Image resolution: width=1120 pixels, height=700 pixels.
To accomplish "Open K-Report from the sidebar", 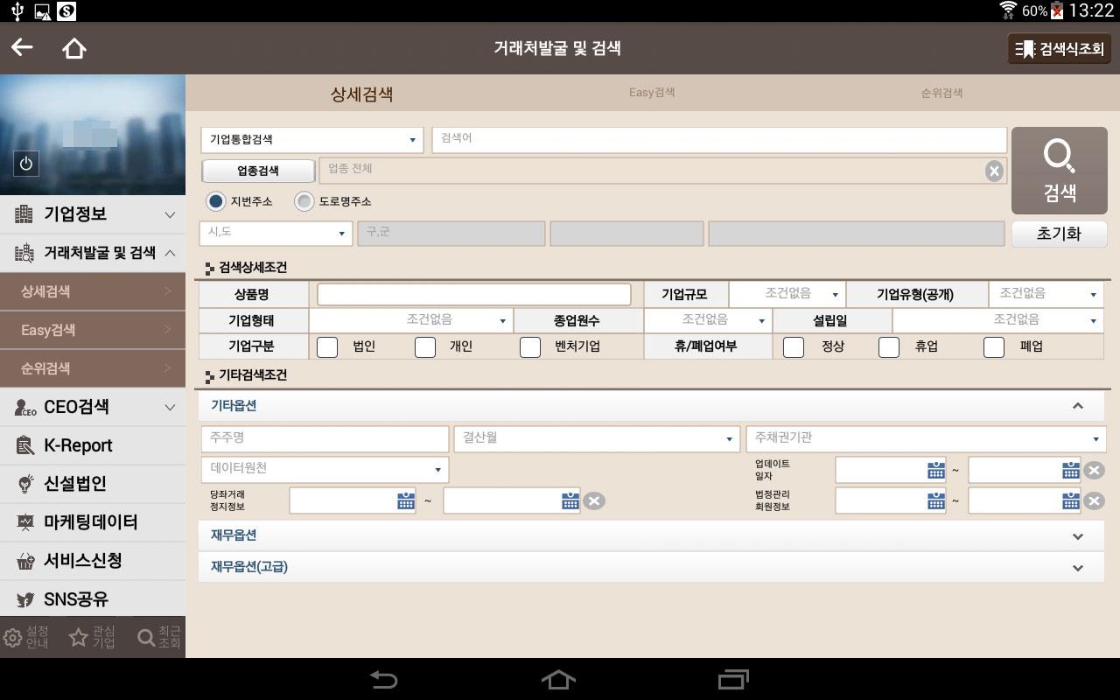I will (93, 445).
